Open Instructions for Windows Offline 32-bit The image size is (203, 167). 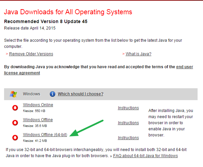coord(128,123)
